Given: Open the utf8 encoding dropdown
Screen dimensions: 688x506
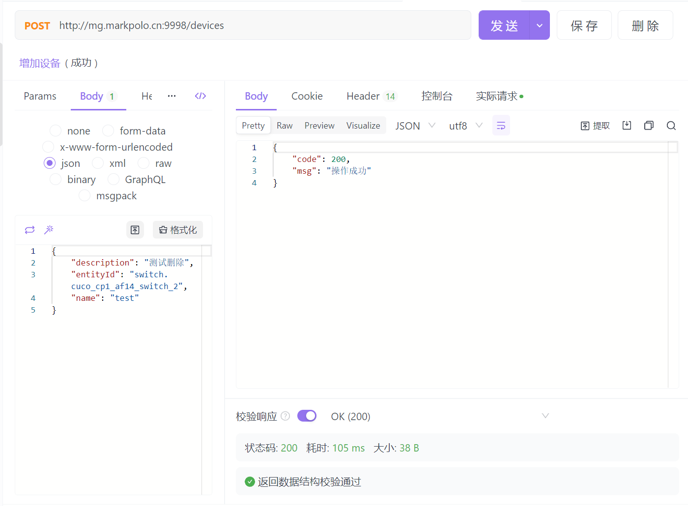Looking at the screenshot, I should (x=465, y=126).
